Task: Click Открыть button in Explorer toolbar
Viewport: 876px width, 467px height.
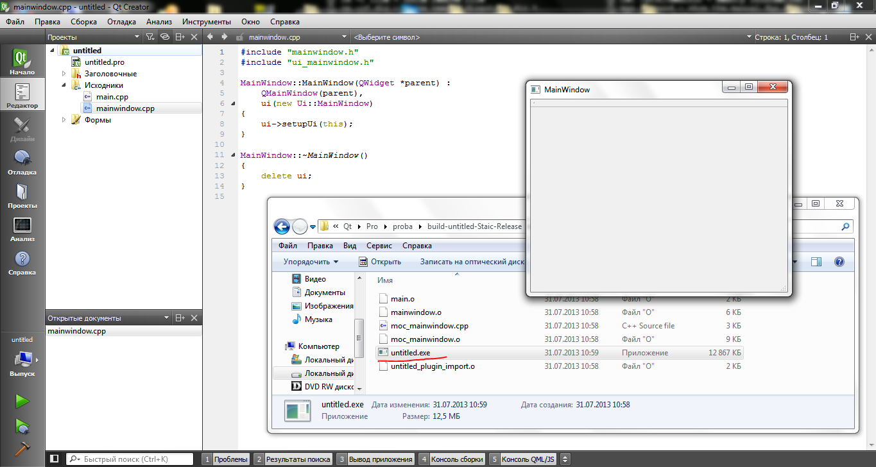Action: click(x=380, y=262)
